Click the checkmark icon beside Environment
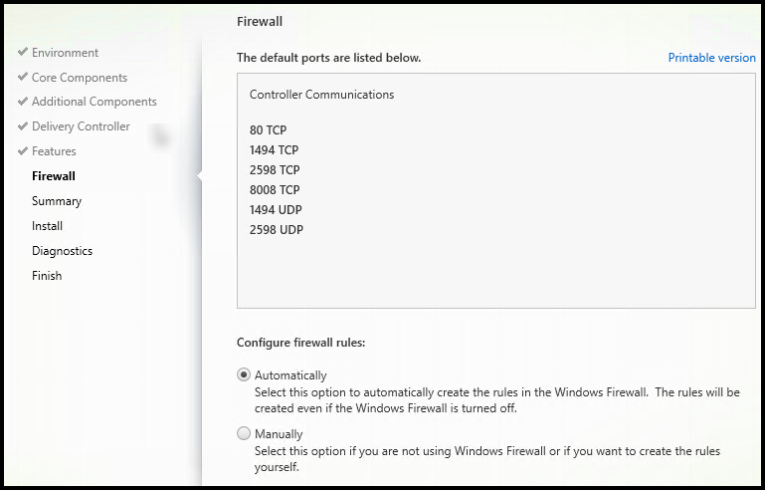The width and height of the screenshot is (765, 490). click(22, 52)
